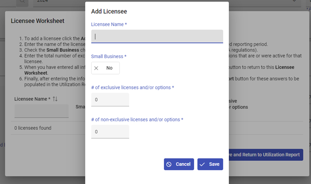
Task: Focus the Licensee Name text field in dialog
Action: click(x=157, y=36)
